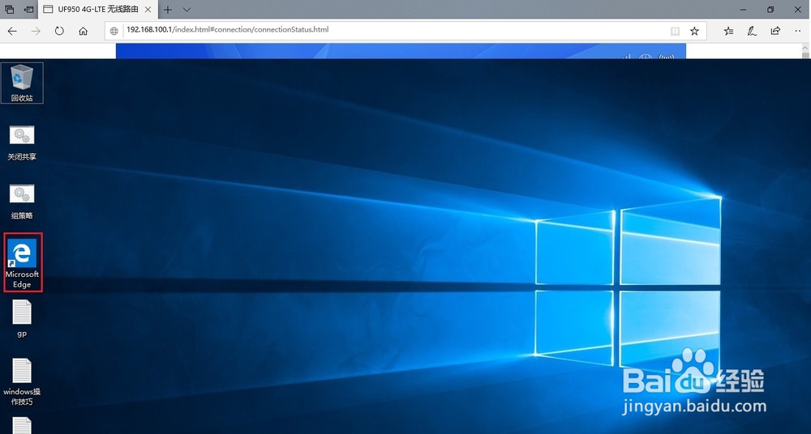Image resolution: width=811 pixels, height=434 pixels.
Task: Go to the browser home page
Action: (83, 31)
